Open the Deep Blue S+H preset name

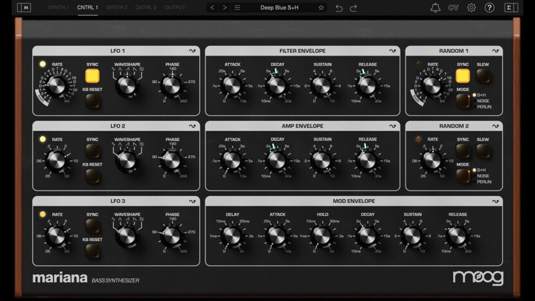(x=279, y=8)
